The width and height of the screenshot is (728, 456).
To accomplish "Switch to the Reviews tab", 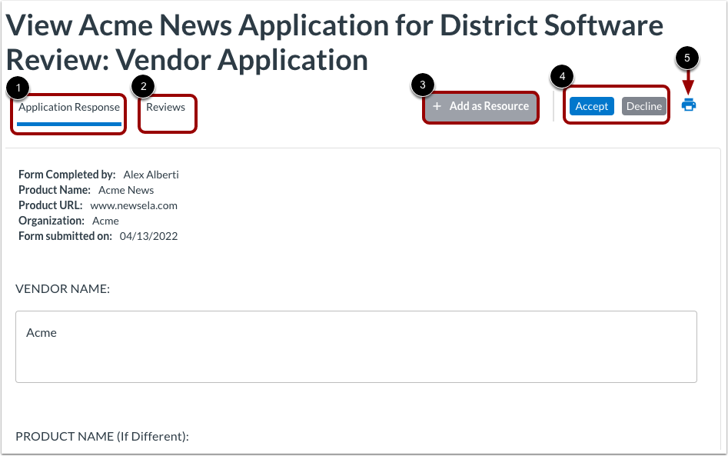I will click(x=167, y=107).
